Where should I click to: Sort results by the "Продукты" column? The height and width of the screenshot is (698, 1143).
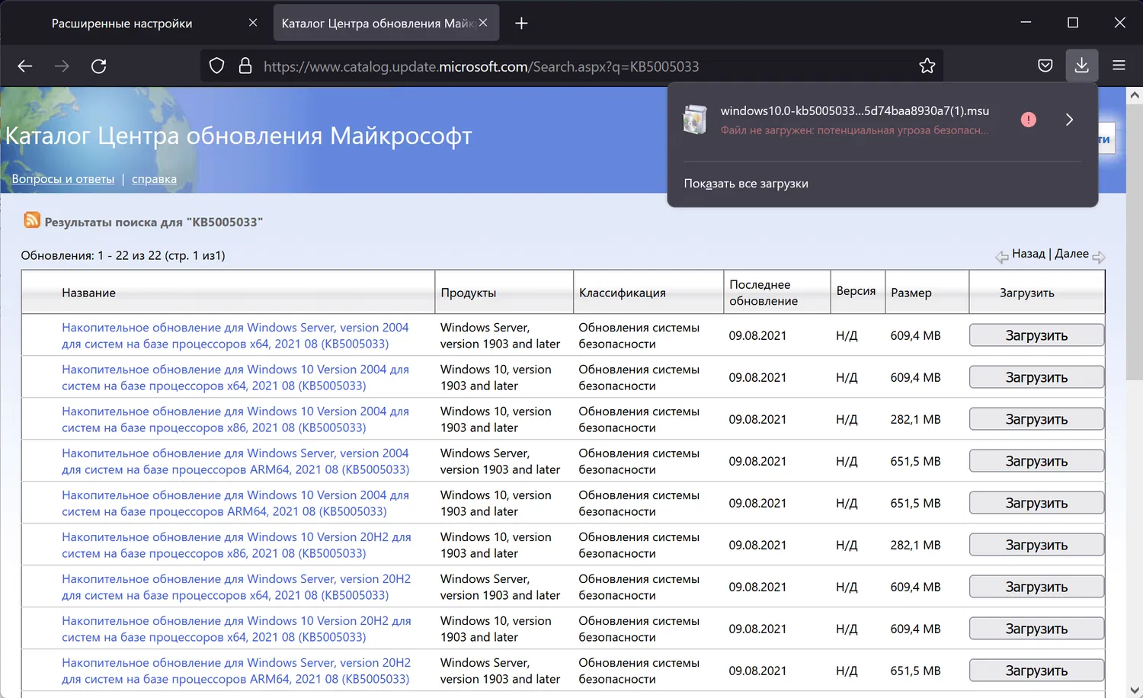coord(469,293)
